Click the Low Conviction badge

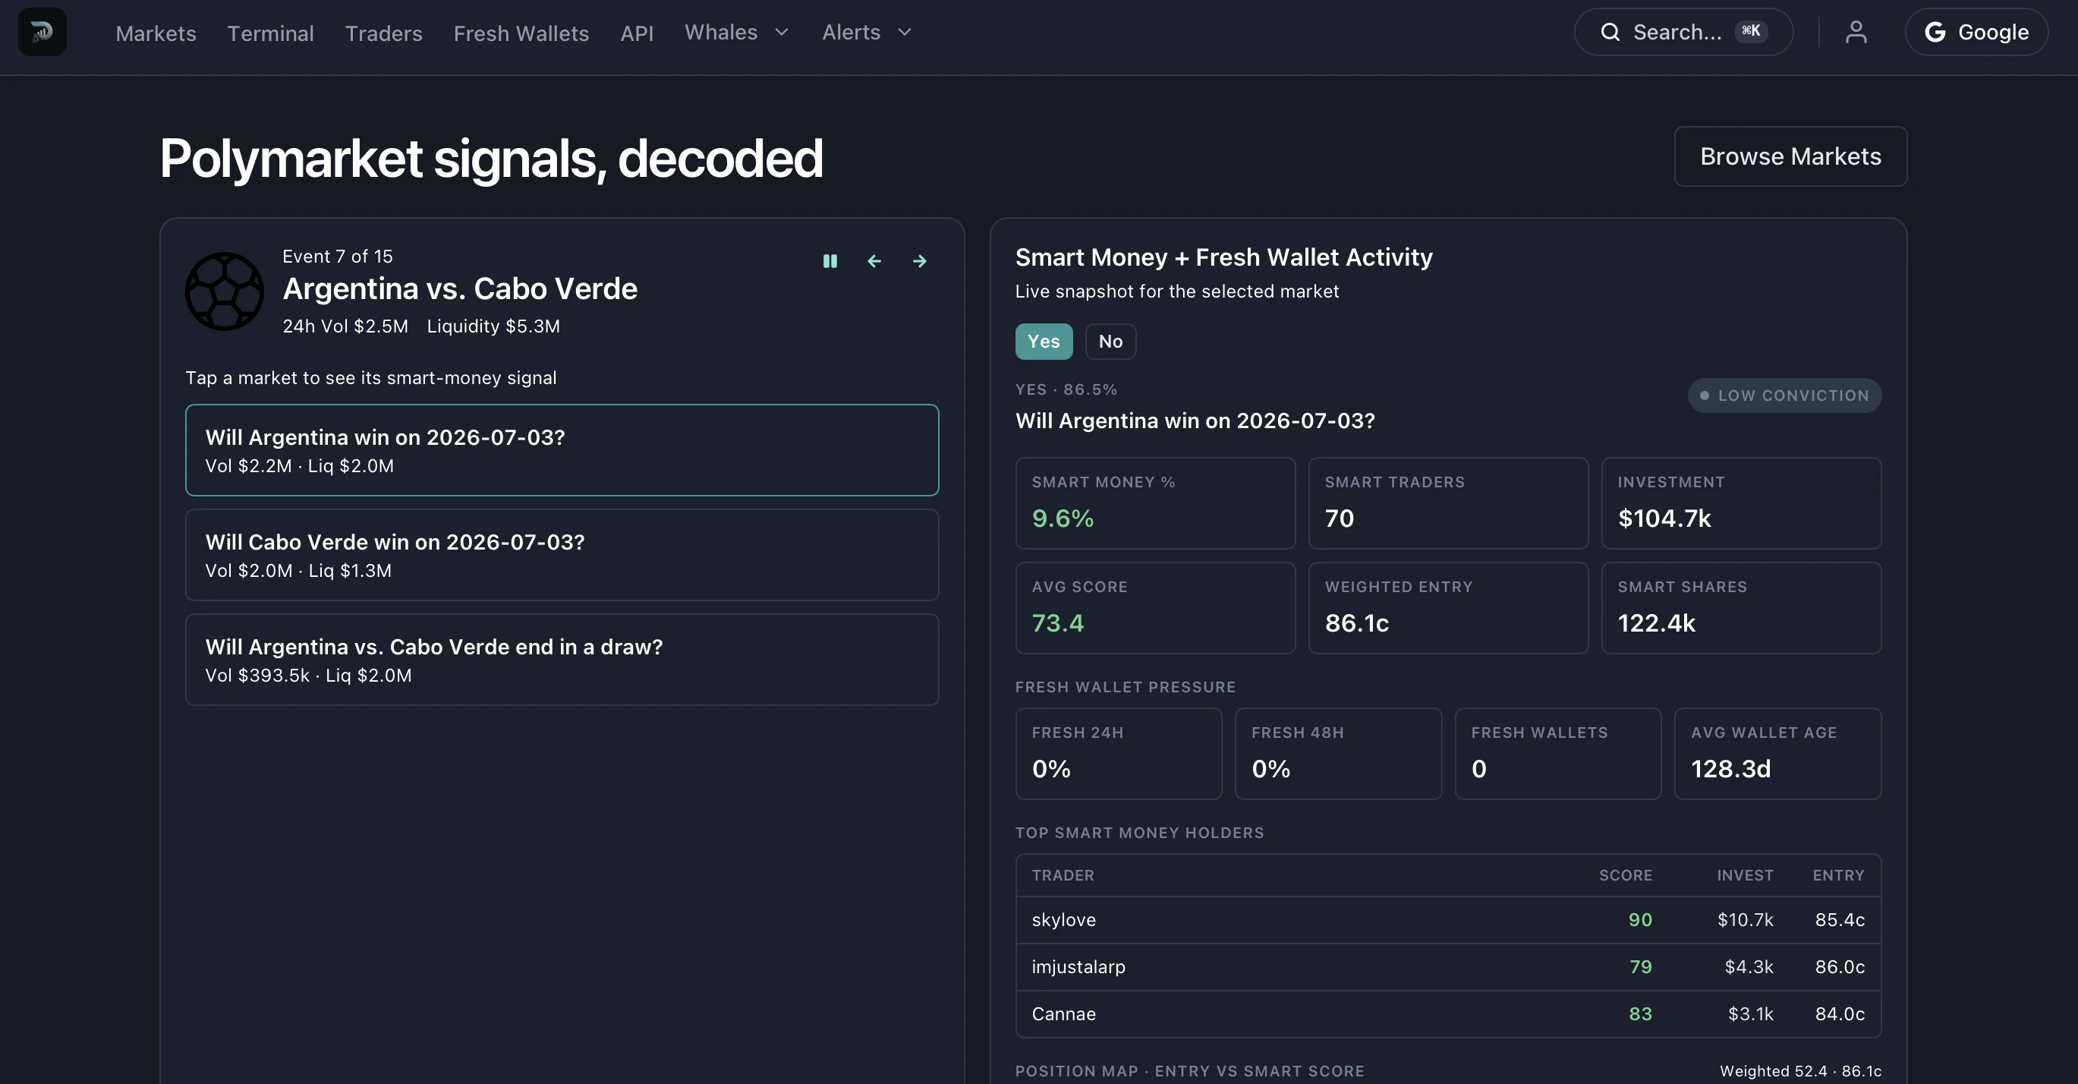pos(1784,395)
